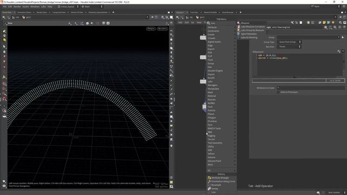The height and width of the screenshot is (195, 347).
Task: Toggle the Enforce Prototypes checkbox
Action: tap(278, 92)
